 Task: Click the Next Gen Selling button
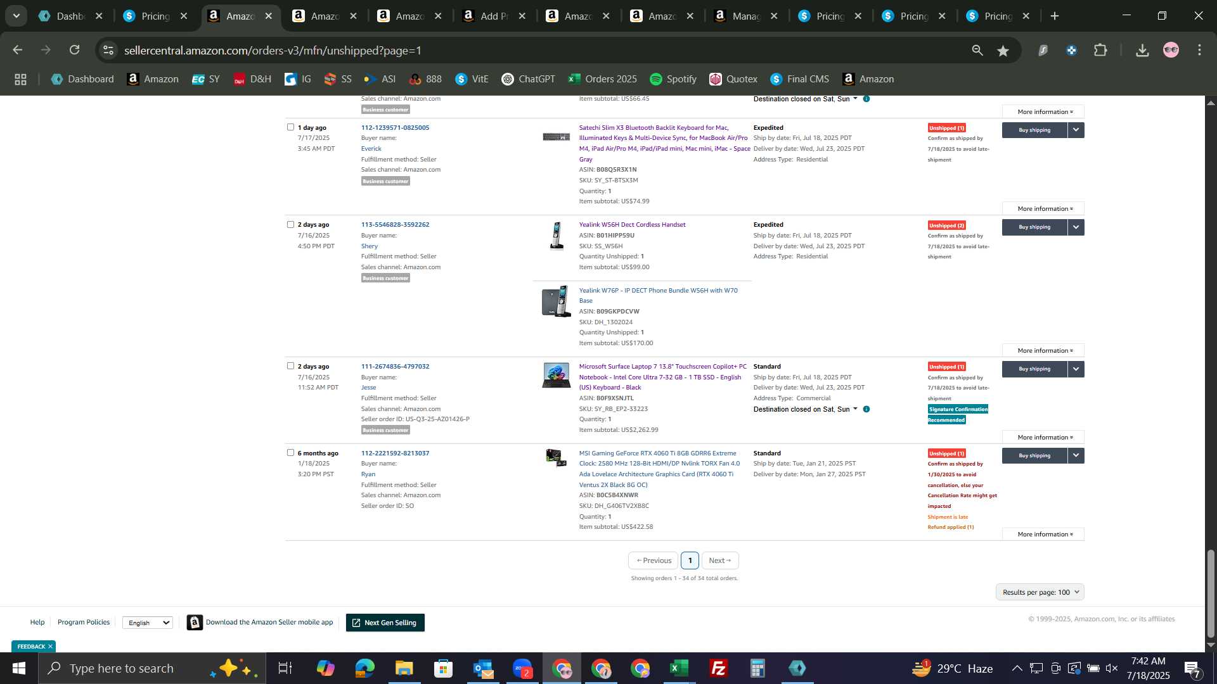click(x=385, y=623)
